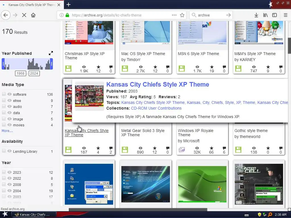Check the 2023 year filter box
The height and width of the screenshot is (218, 291).
tap(4, 172)
